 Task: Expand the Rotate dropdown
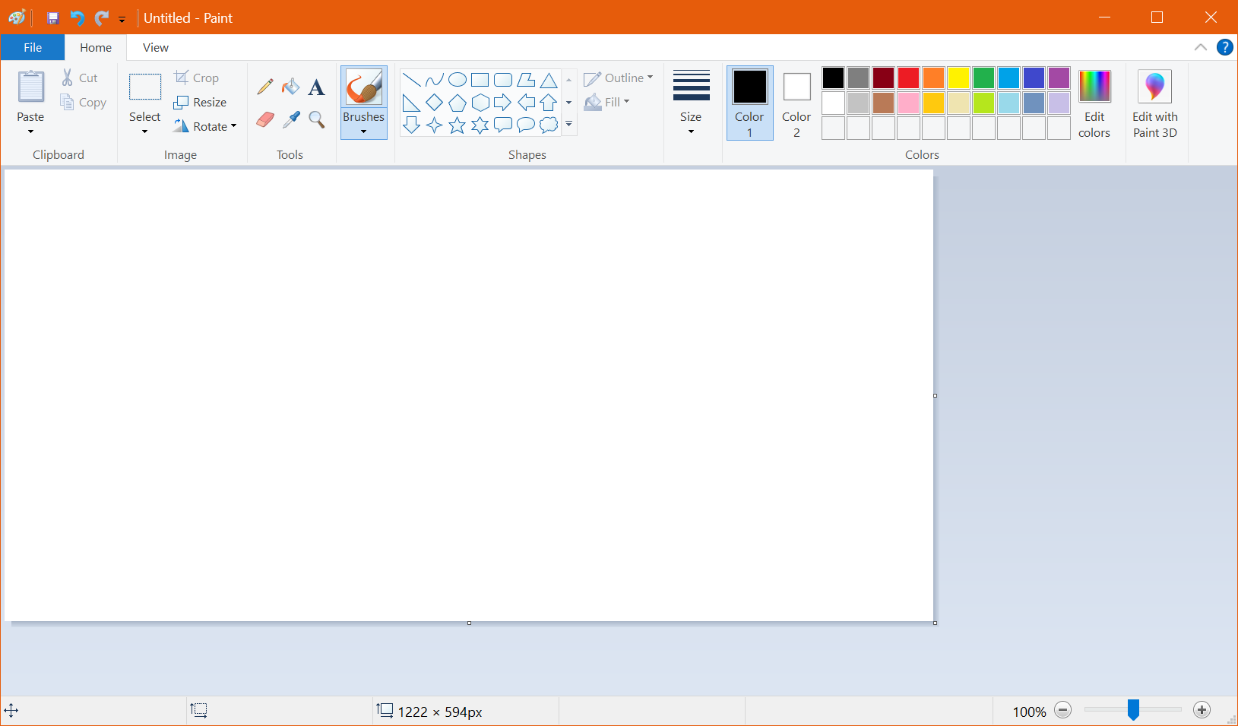(x=233, y=126)
